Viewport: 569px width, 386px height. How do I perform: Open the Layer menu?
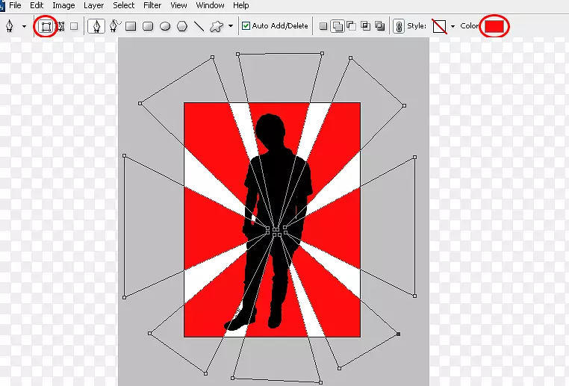point(93,5)
